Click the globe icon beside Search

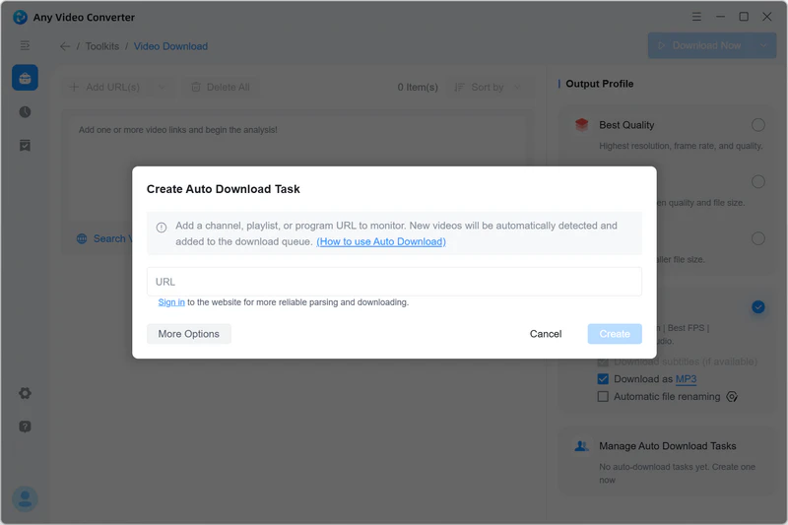pos(82,238)
